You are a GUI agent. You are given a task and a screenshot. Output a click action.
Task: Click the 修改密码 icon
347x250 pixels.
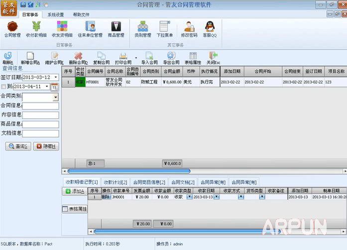[189, 29]
